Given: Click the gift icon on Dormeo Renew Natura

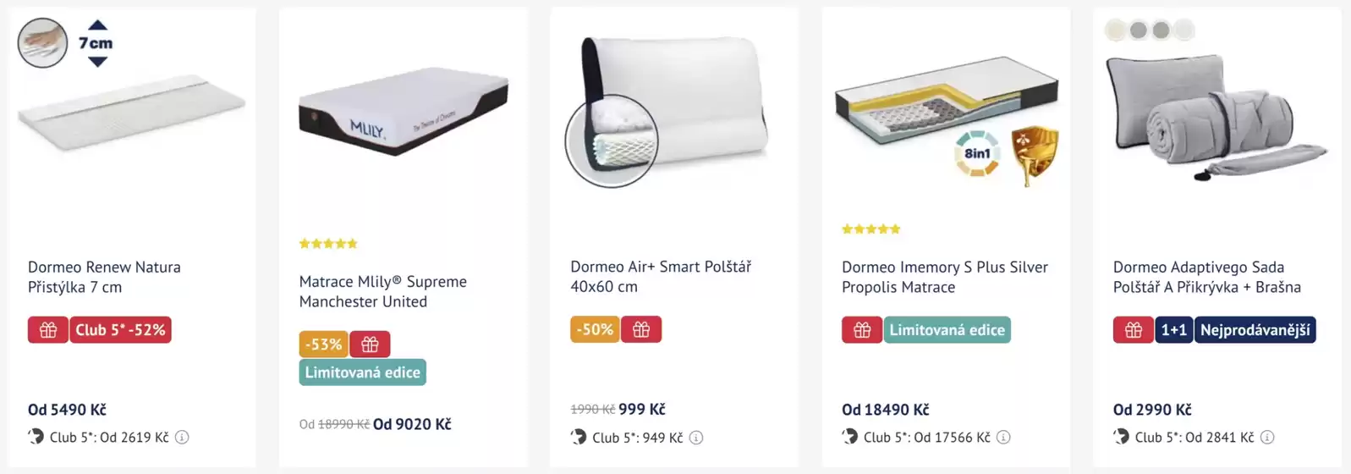Looking at the screenshot, I should point(48,330).
